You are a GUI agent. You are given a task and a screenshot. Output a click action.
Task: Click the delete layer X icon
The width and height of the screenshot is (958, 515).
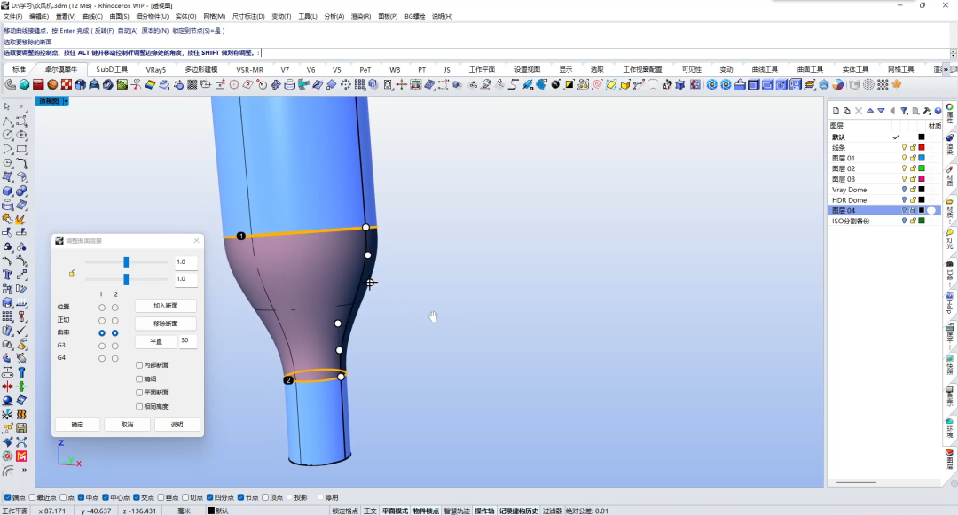click(859, 111)
